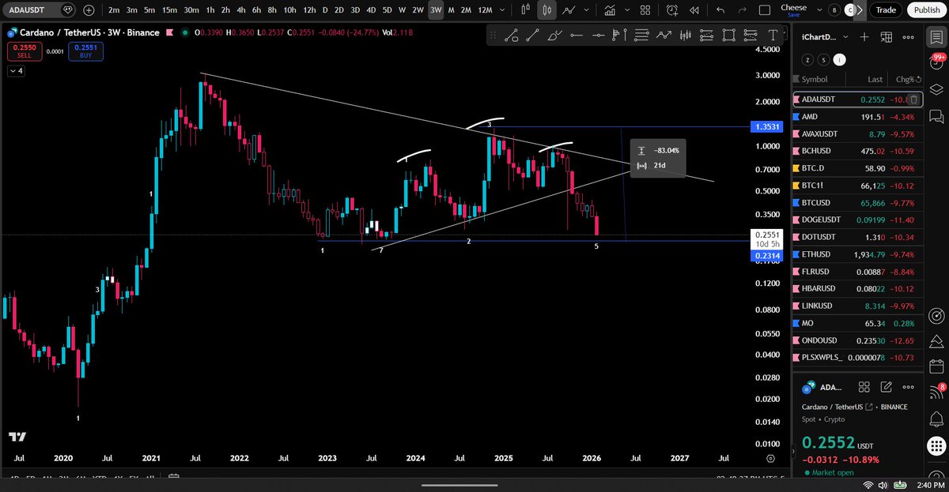Open the object tree layers icon
Screen dimensions: 949x492
(x=936, y=90)
